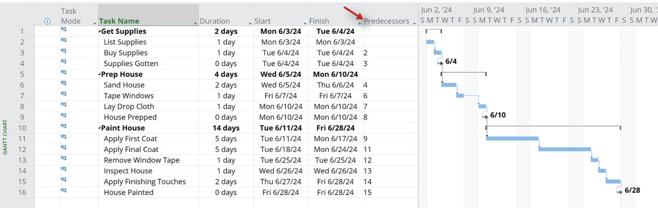
Task: Click task mode icon for Sand House row
Action: click(64, 84)
